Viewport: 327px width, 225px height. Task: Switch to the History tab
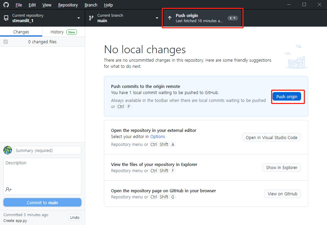[x=64, y=32]
